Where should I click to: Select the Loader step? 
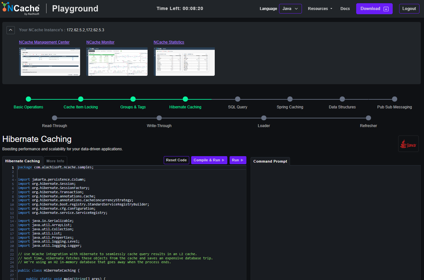[x=264, y=118]
